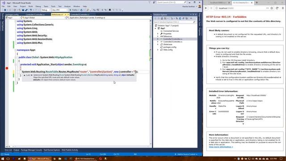Open Firefox page actions three-dot menu

267,8
